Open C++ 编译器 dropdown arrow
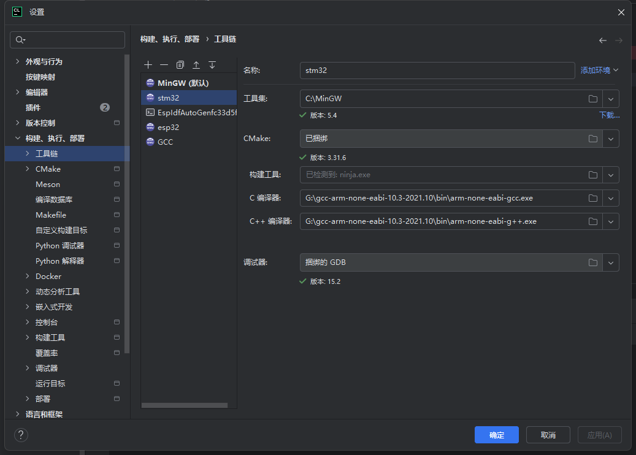Screen dimensions: 636x455 [611, 221]
